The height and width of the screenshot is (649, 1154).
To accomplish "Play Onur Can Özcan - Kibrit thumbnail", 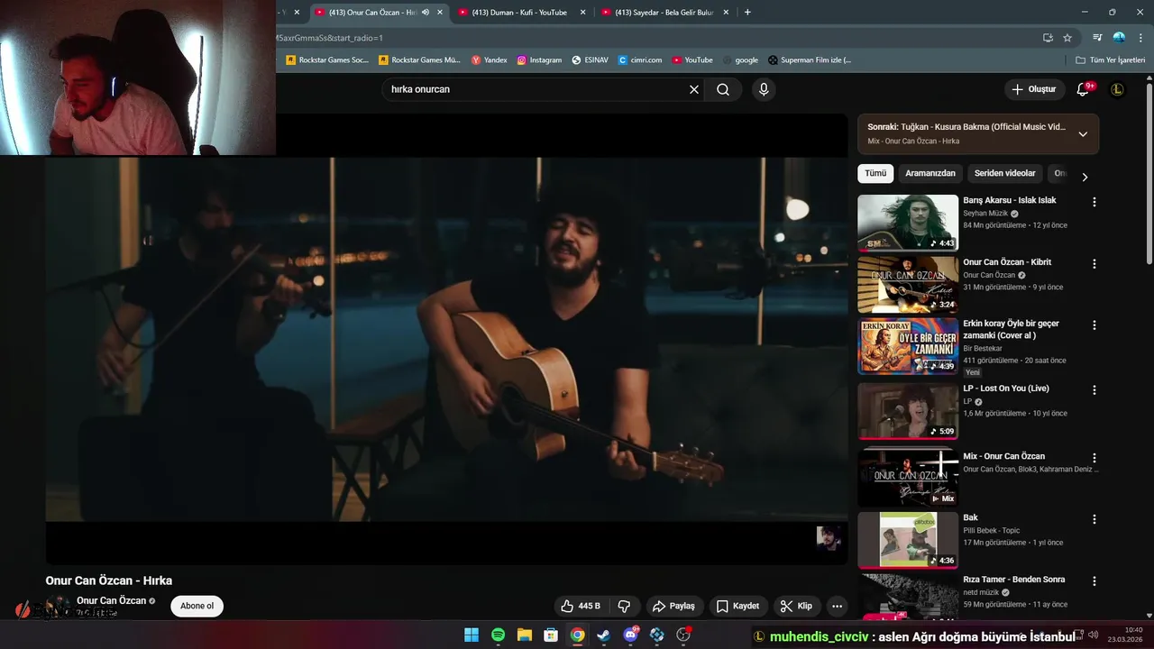I will (x=908, y=285).
